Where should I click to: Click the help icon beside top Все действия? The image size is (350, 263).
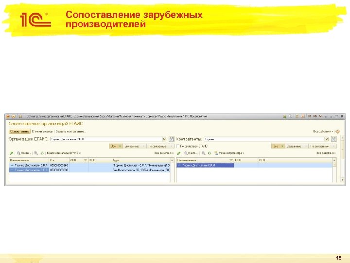point(337,131)
